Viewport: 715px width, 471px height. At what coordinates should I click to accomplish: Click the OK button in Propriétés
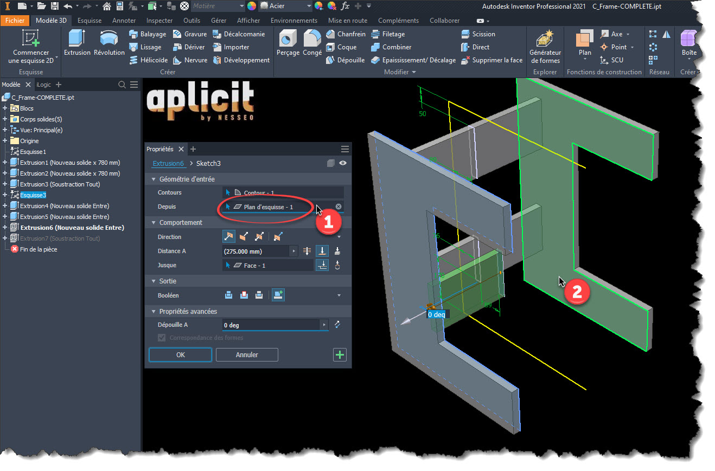[x=180, y=355]
